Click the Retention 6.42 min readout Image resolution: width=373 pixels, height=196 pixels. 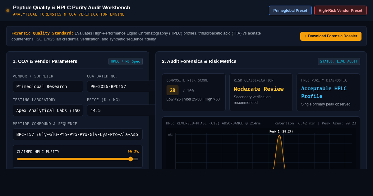pos(295,124)
